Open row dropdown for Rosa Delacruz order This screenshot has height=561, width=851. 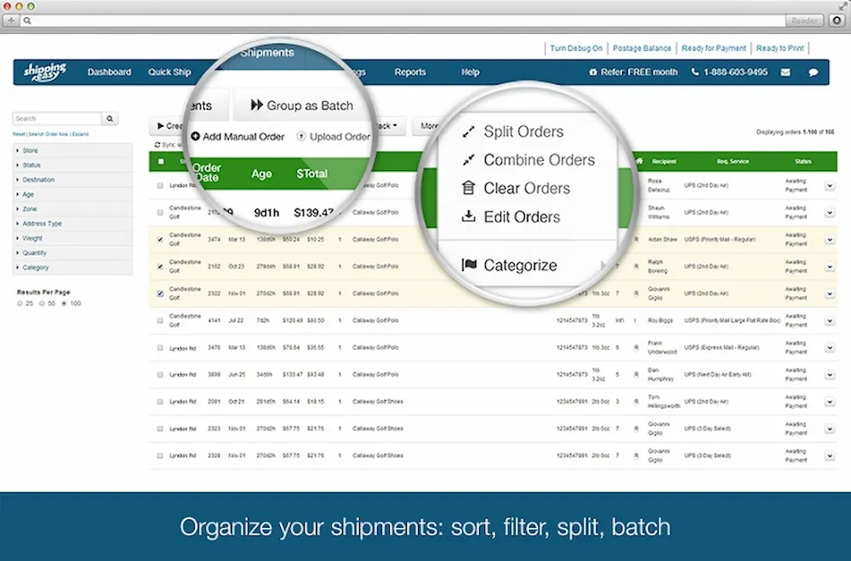click(x=829, y=186)
